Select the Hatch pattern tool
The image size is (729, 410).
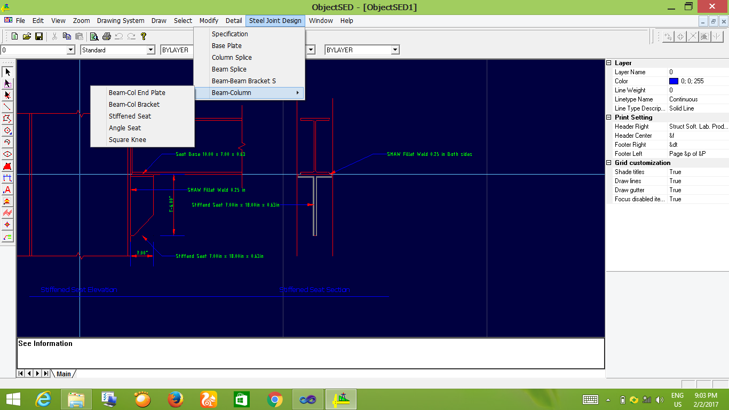7,201
